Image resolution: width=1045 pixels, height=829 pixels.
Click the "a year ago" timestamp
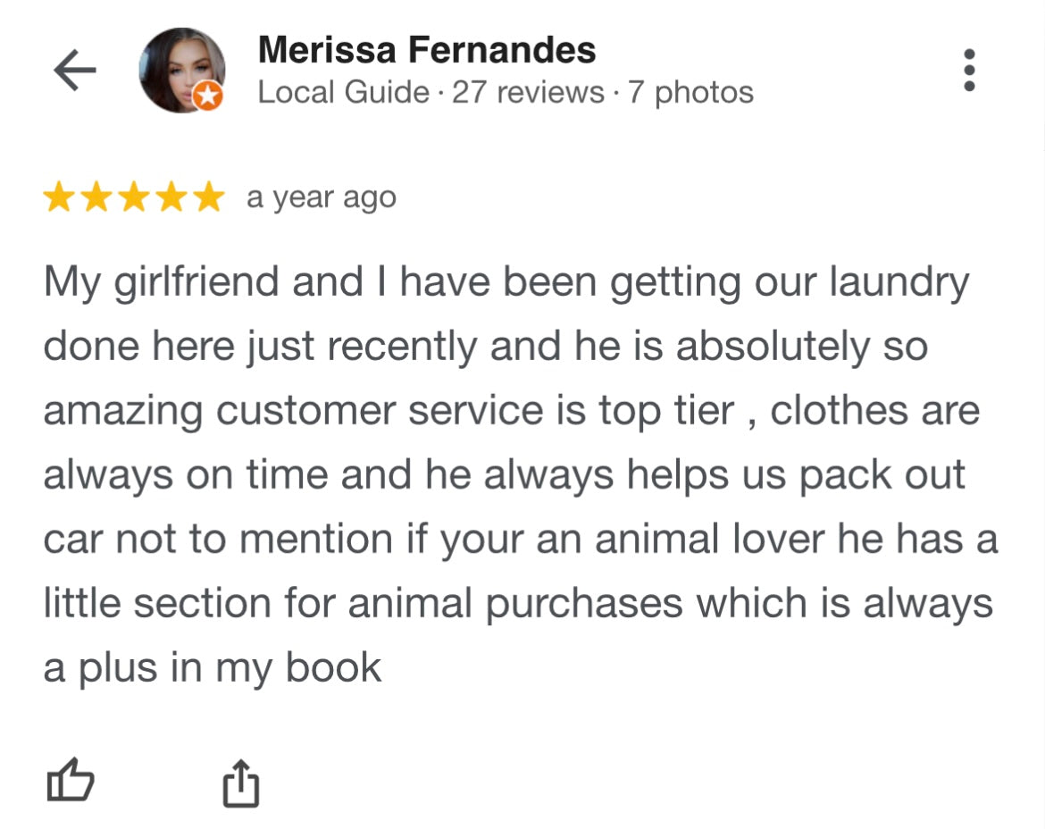point(321,197)
